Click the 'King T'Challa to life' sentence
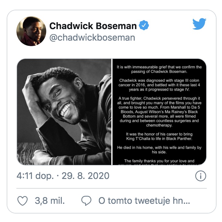This screenshot has height=222, width=222. 159,136
